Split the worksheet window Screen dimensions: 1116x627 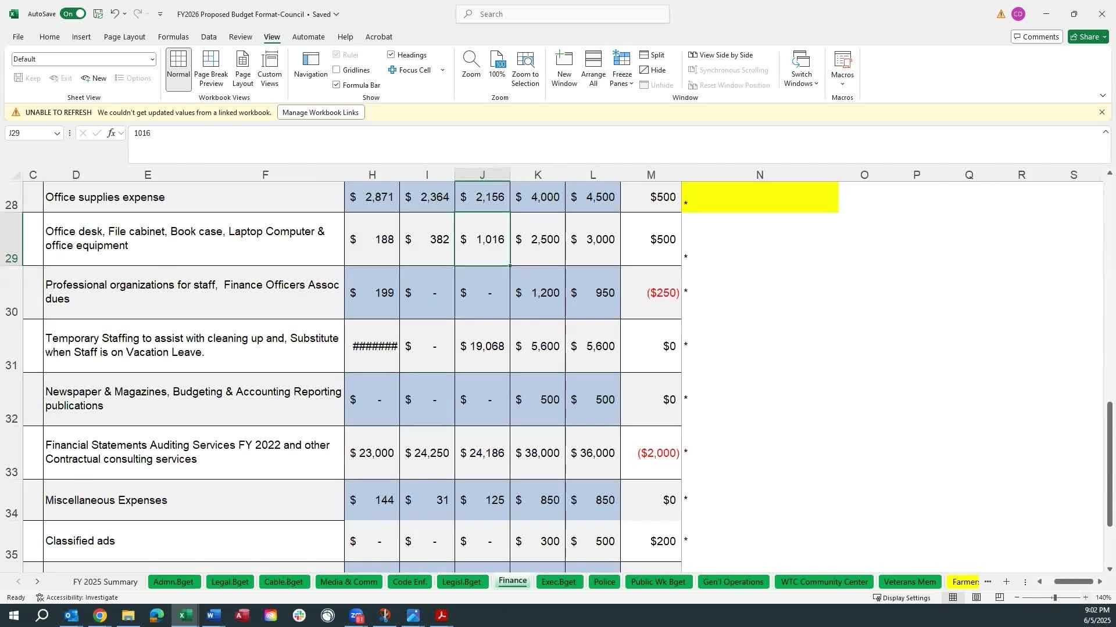coord(652,55)
